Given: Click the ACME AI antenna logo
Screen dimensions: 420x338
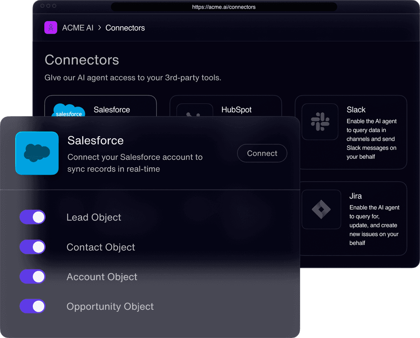Looking at the screenshot, I should [50, 27].
